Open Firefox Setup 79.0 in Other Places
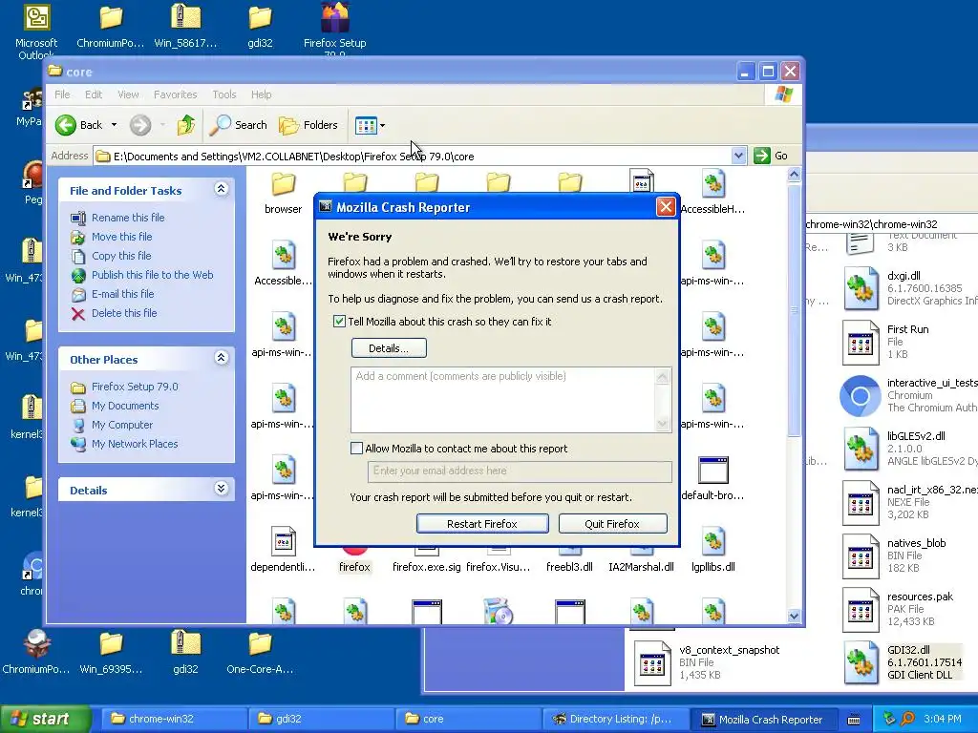 [x=135, y=387]
